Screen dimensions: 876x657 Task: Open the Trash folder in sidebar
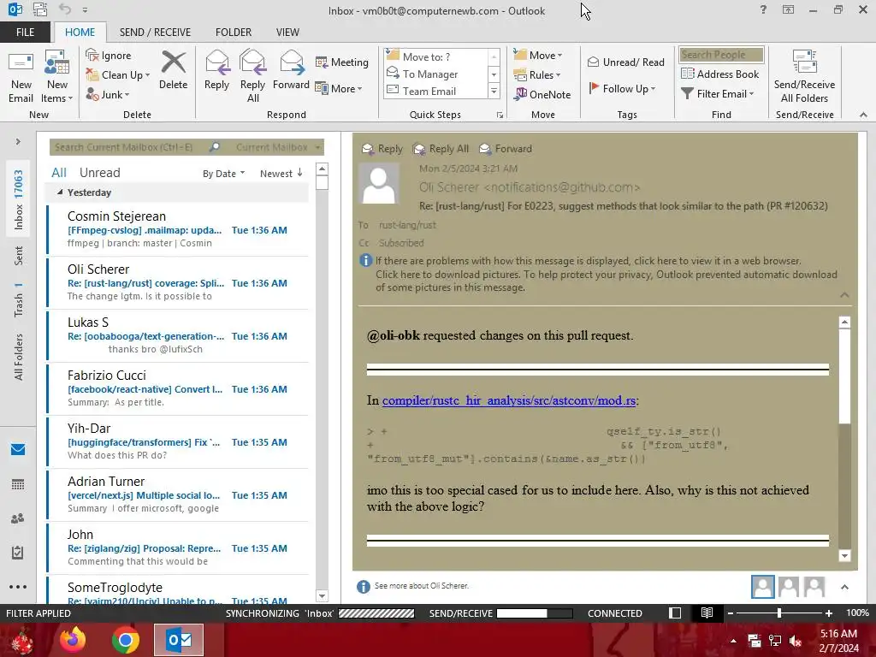click(x=19, y=299)
